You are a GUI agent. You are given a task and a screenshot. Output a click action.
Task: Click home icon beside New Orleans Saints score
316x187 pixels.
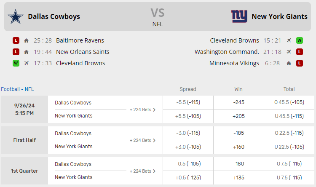27,52
